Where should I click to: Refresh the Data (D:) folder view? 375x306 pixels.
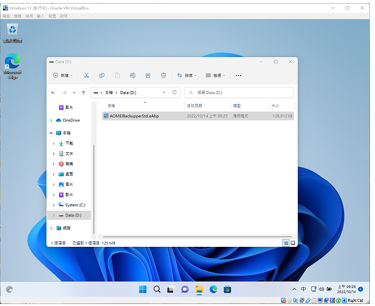pos(175,93)
